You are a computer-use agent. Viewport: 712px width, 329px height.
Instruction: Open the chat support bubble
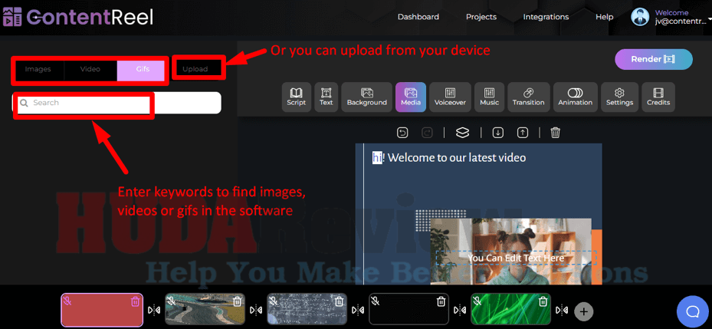point(693,311)
